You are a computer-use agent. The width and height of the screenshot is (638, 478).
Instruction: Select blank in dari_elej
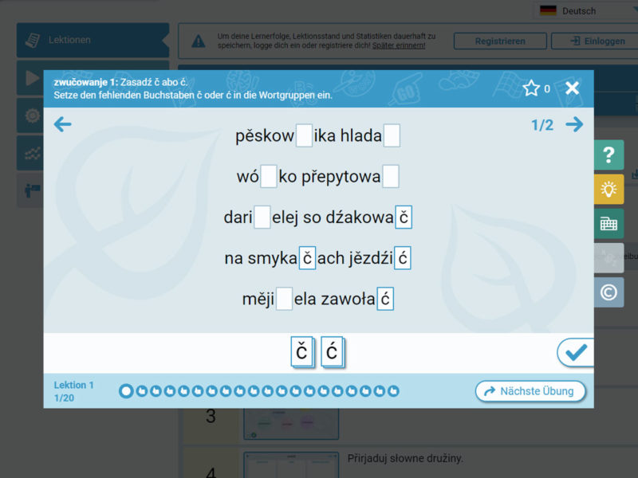tap(262, 217)
